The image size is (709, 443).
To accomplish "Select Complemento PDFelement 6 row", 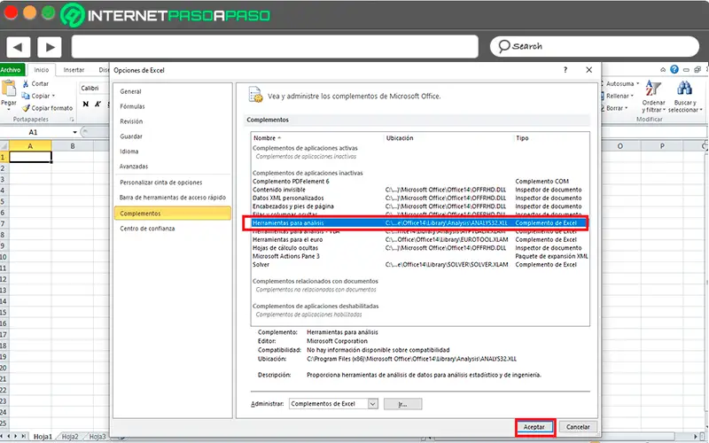I will pos(420,182).
